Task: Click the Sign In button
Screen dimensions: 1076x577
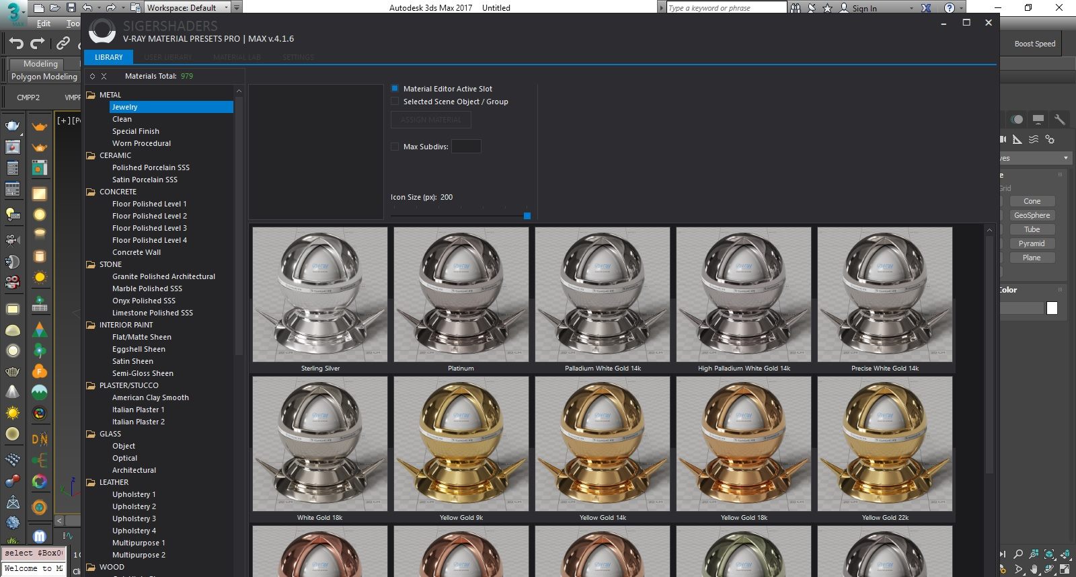Action: (x=859, y=8)
